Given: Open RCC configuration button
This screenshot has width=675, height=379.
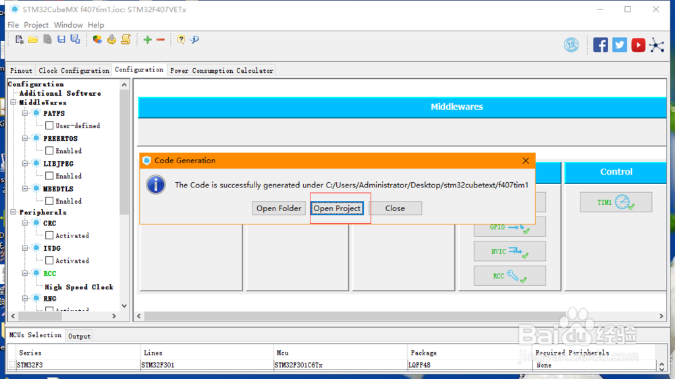Looking at the screenshot, I should [x=510, y=276].
